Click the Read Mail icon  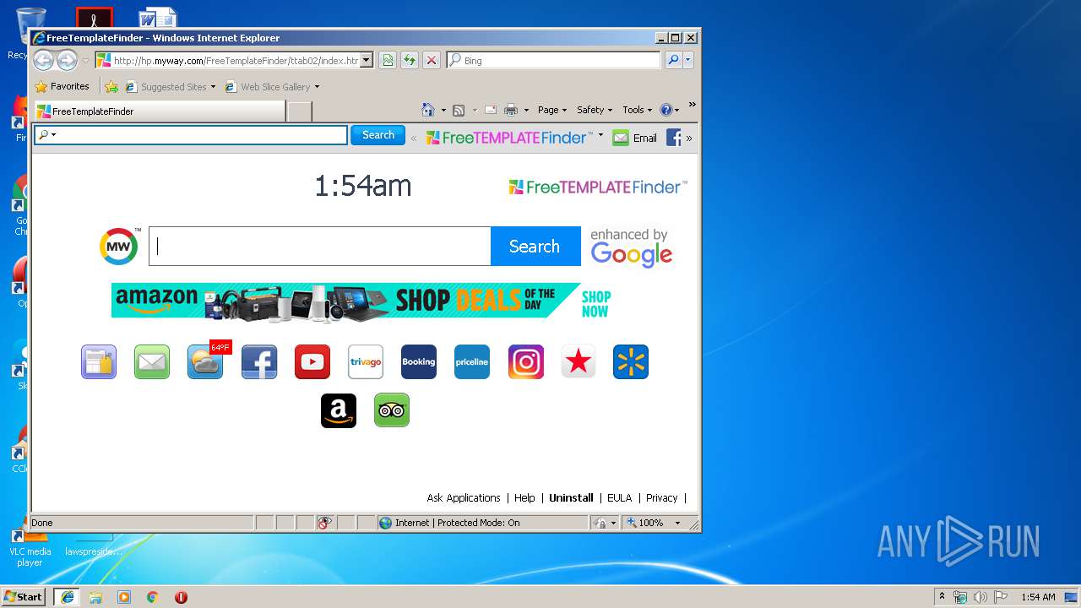click(490, 110)
